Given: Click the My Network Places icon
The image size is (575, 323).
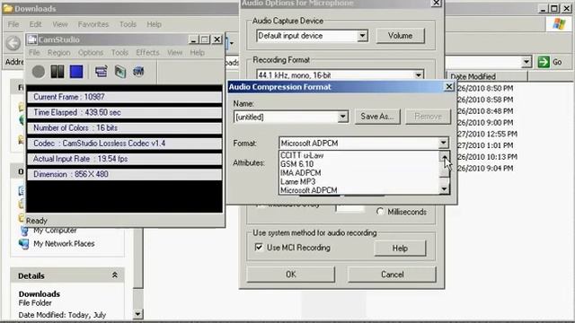Looking at the screenshot, I should [24, 244].
